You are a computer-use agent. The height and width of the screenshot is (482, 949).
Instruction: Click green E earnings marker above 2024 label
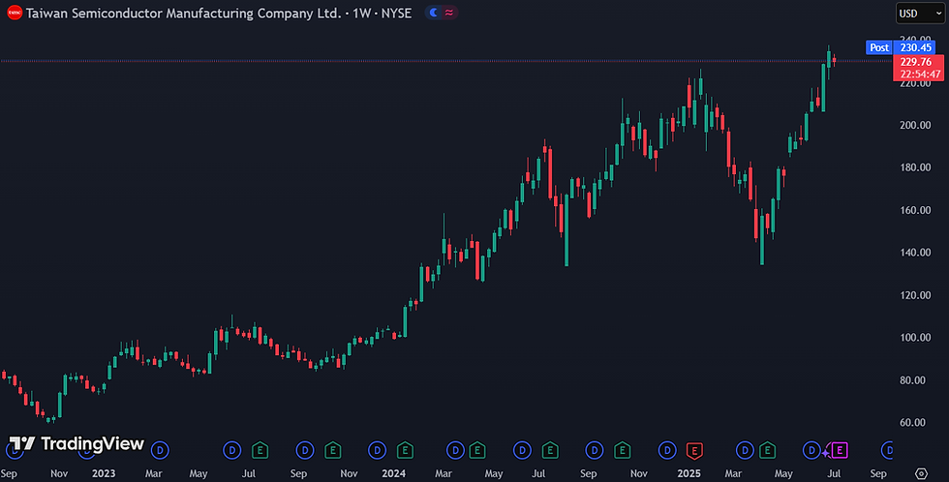pos(405,450)
